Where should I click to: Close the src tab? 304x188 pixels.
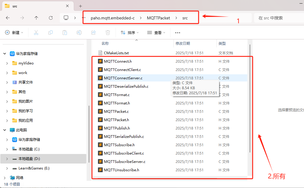click(67, 6)
